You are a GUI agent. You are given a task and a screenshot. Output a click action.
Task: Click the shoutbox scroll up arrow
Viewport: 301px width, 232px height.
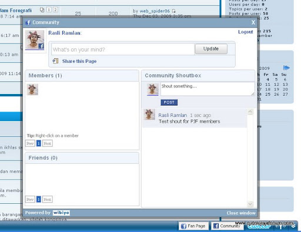(250, 112)
